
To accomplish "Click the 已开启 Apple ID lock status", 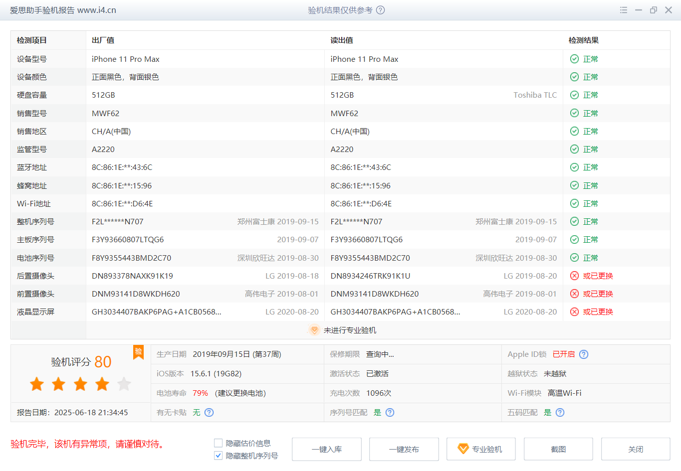I will 564,354.
